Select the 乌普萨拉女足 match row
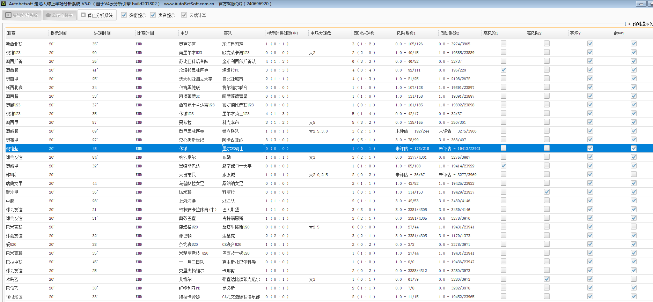 [x=191, y=183]
